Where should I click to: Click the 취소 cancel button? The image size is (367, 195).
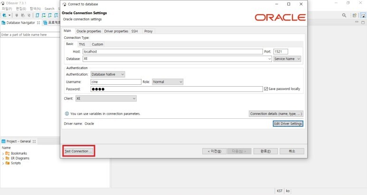tap(292, 151)
